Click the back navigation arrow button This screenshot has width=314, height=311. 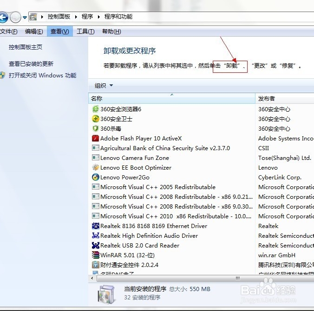[x=3, y=18]
